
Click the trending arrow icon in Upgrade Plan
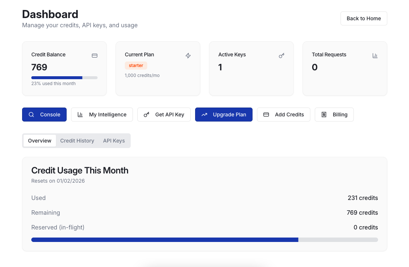(204, 115)
